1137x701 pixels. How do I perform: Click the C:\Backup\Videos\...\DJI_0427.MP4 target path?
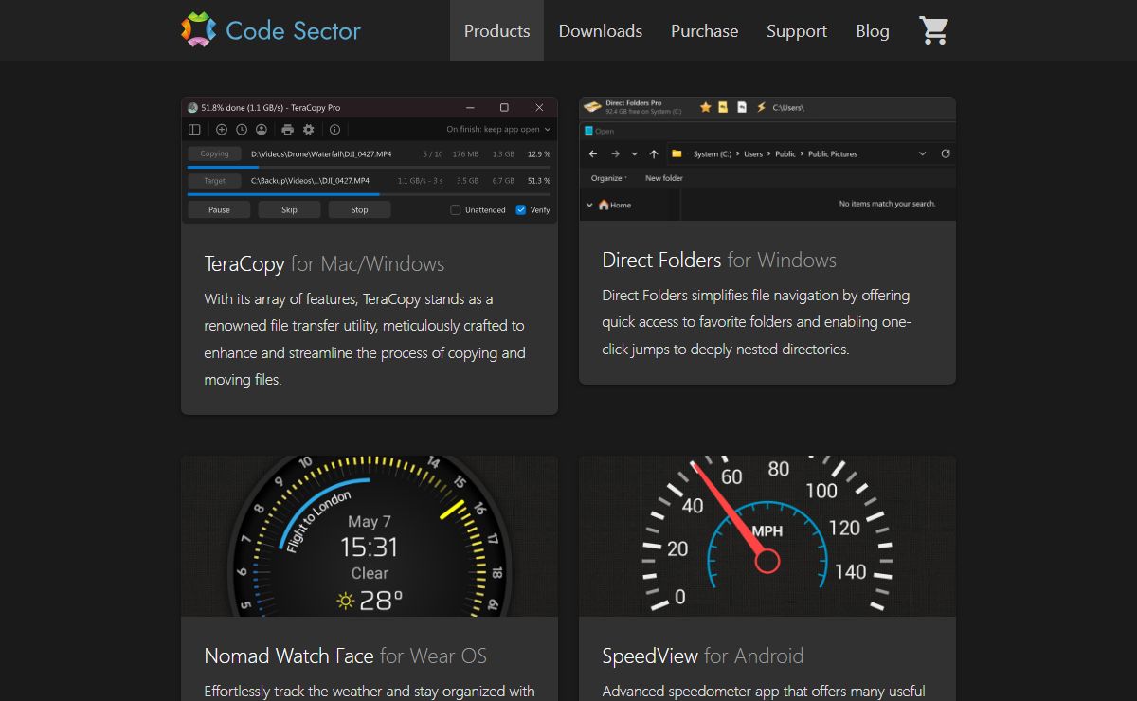tap(310, 180)
